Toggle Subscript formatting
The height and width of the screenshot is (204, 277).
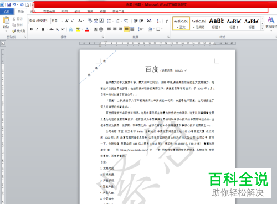[x=58, y=29]
